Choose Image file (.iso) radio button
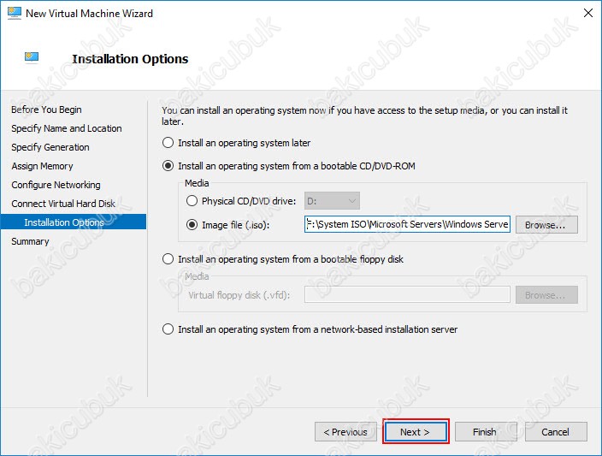Screen dimensions: 602x456 192,225
